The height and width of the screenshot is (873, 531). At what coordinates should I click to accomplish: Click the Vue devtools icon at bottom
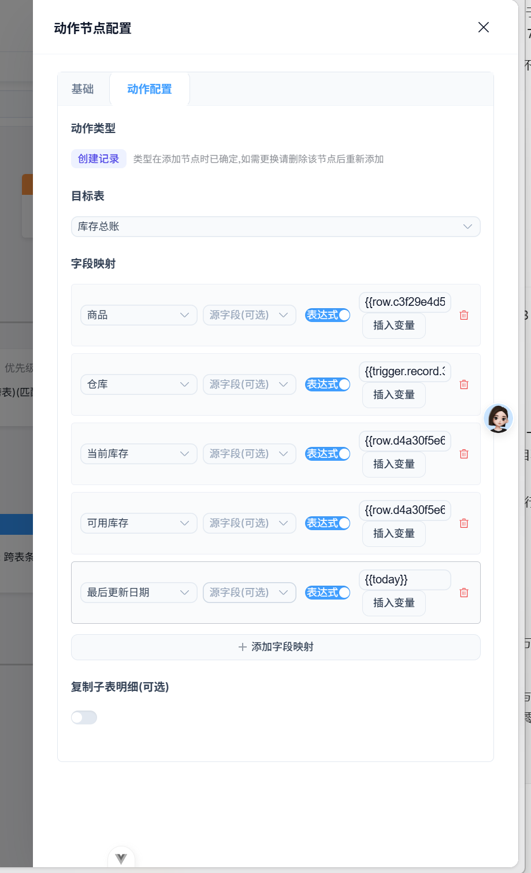coord(121,859)
